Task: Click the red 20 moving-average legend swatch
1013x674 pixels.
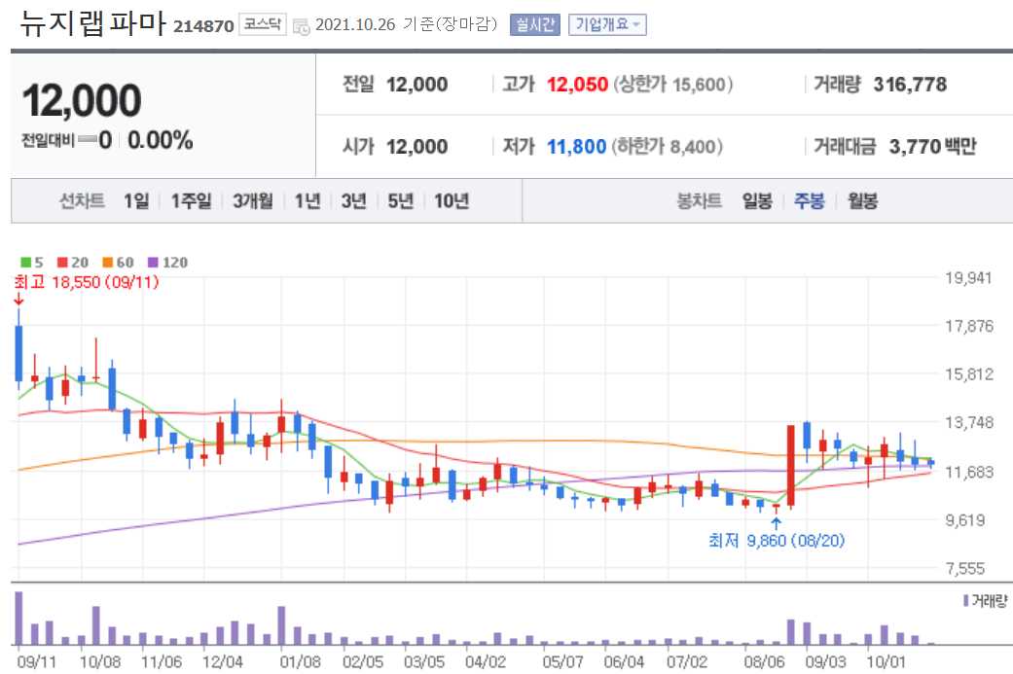Action: (x=62, y=263)
